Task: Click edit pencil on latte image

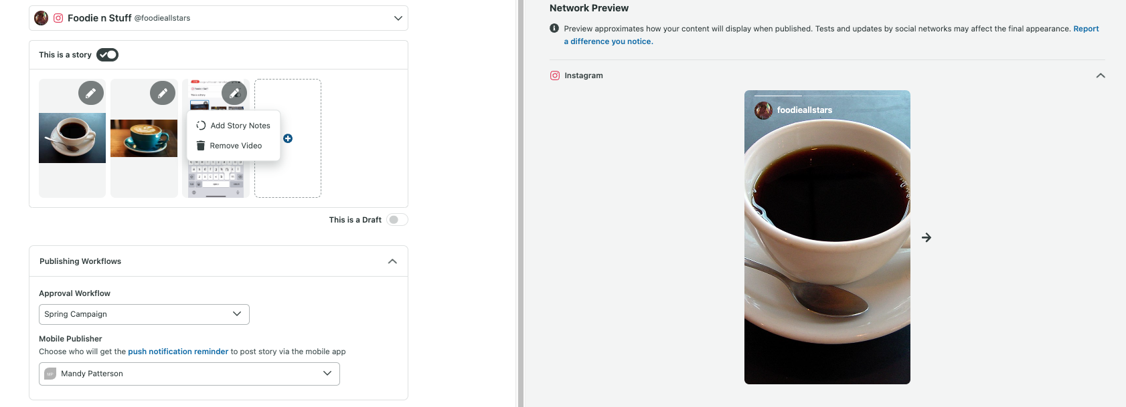Action: (163, 93)
